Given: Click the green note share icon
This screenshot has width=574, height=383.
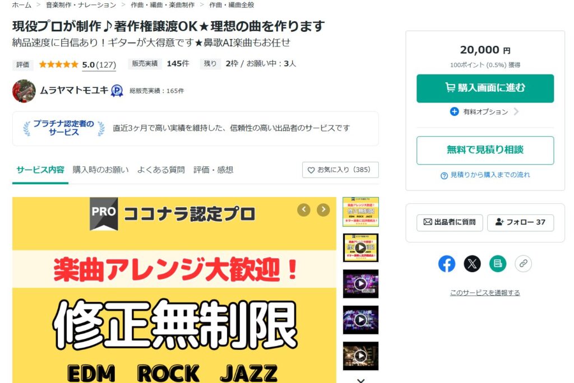Looking at the screenshot, I should 498,264.
